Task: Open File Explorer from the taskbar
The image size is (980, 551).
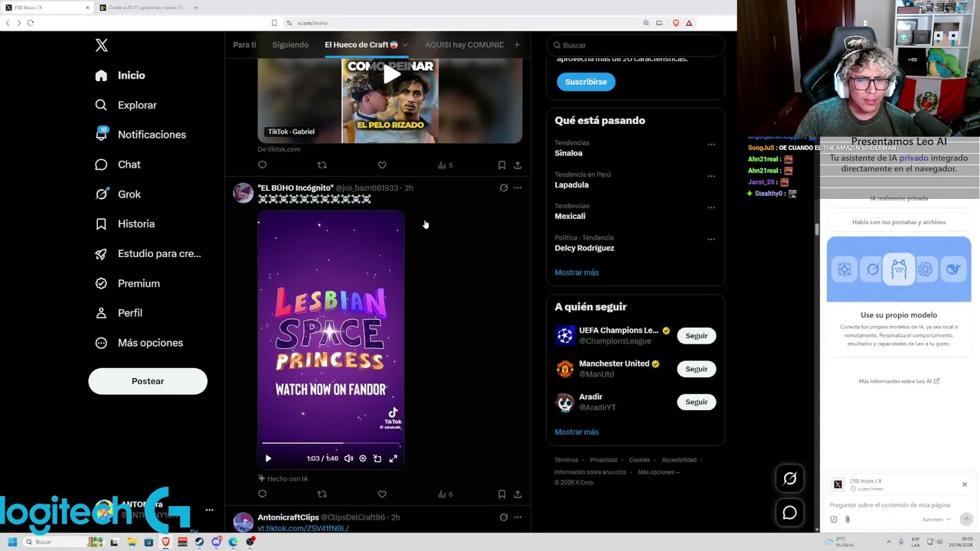Action: coord(132,542)
